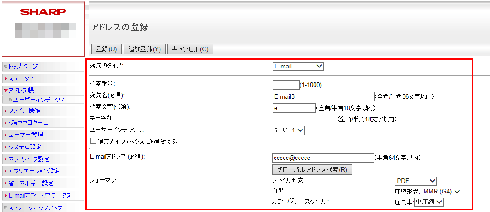This screenshot has height=212, width=490.
Task: Click the E-mailアドレス input field
Action: tap(323, 158)
